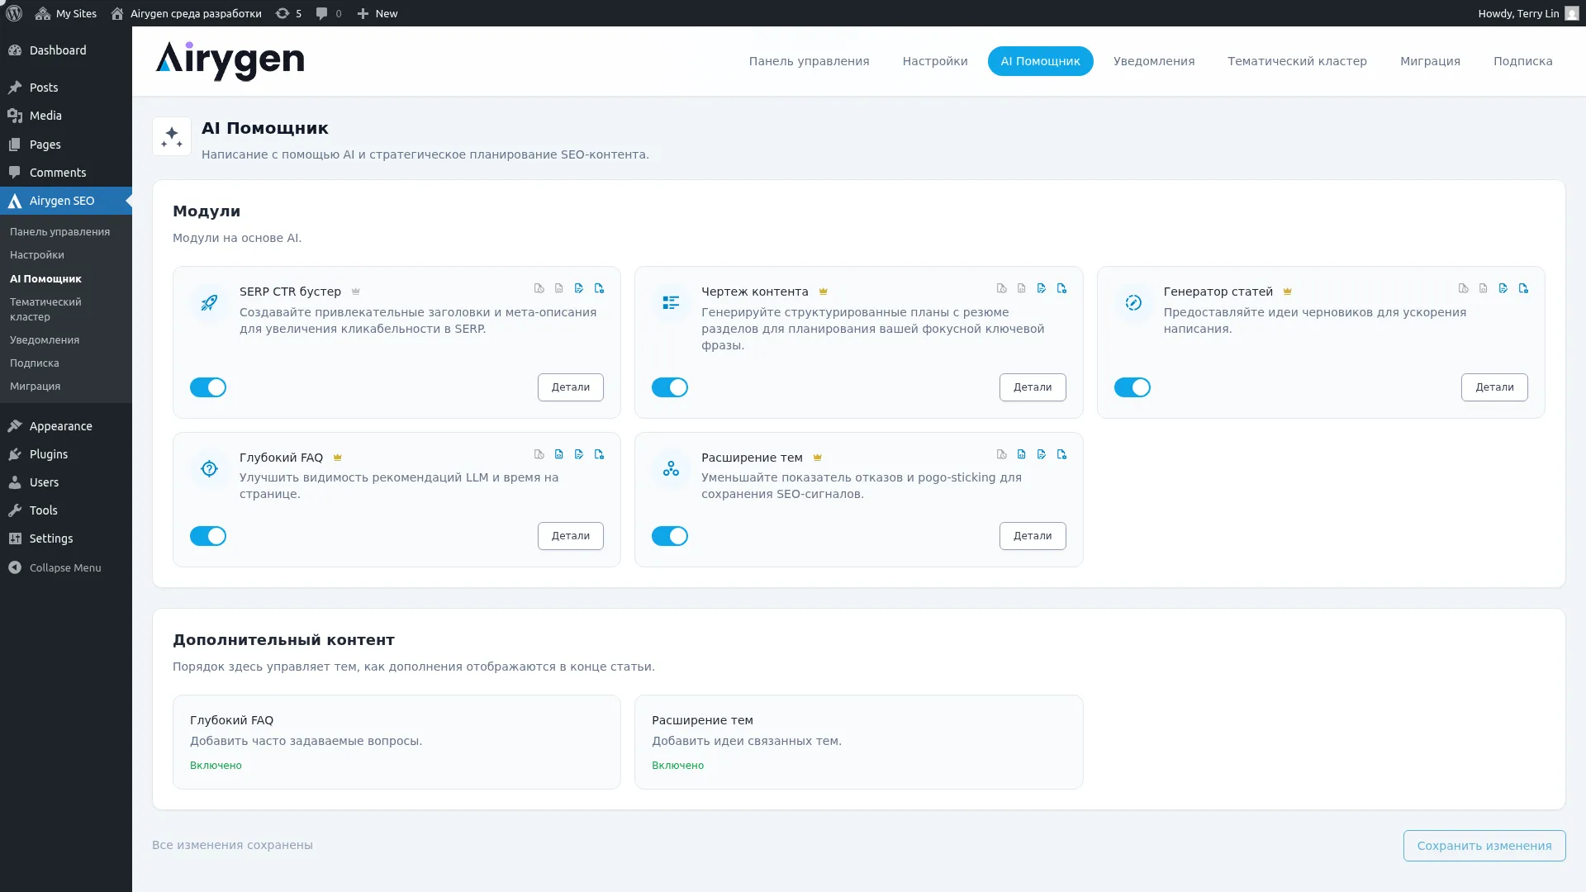Click the sparkle icon beside AI Помощник heading
Screen dimensions: 1586x892
click(x=172, y=136)
